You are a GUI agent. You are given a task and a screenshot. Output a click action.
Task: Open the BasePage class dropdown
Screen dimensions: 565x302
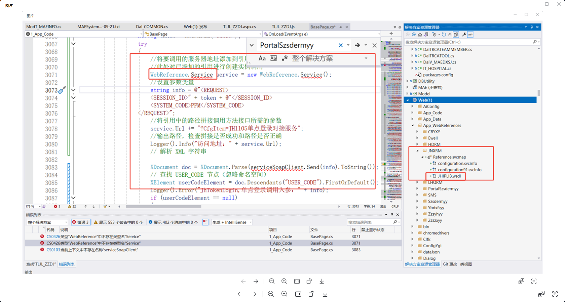pyautogui.click(x=260, y=34)
